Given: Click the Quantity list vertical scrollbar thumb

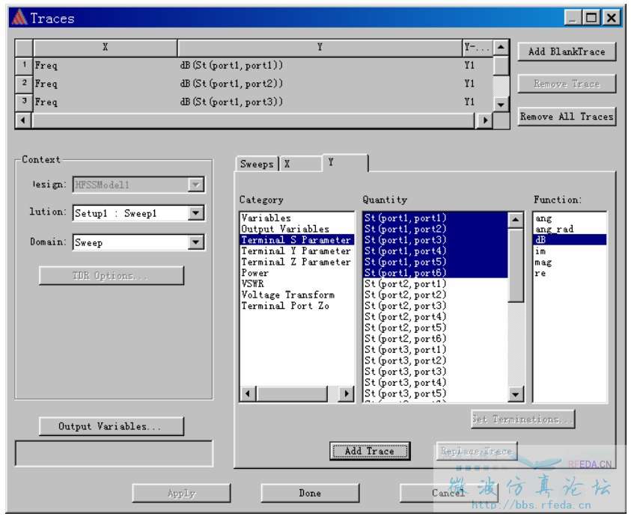Looking at the screenshot, I should (516, 265).
